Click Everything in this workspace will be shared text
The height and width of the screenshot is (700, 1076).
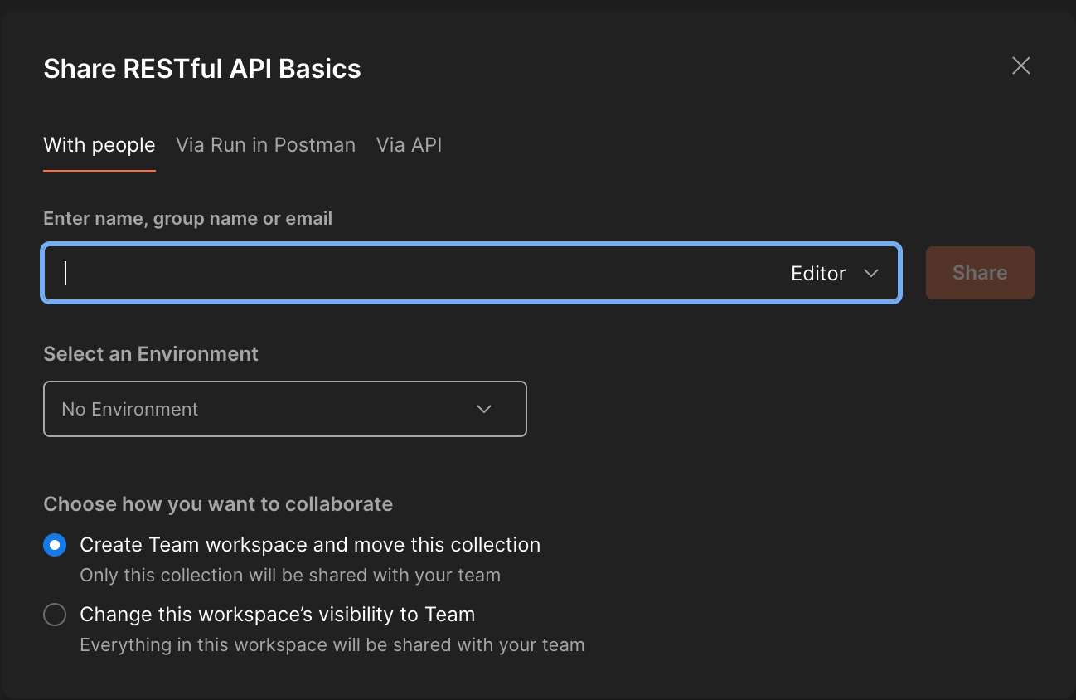point(332,644)
